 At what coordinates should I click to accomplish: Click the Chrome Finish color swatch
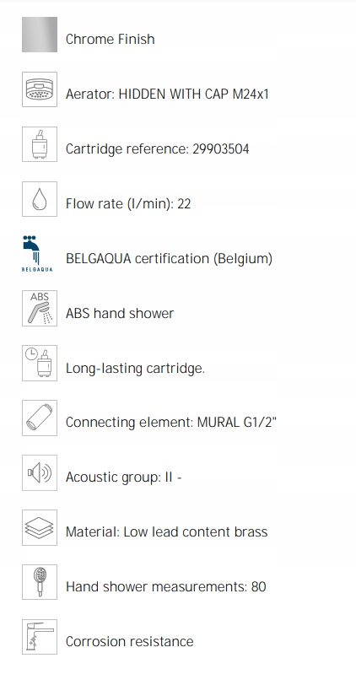click(x=40, y=35)
